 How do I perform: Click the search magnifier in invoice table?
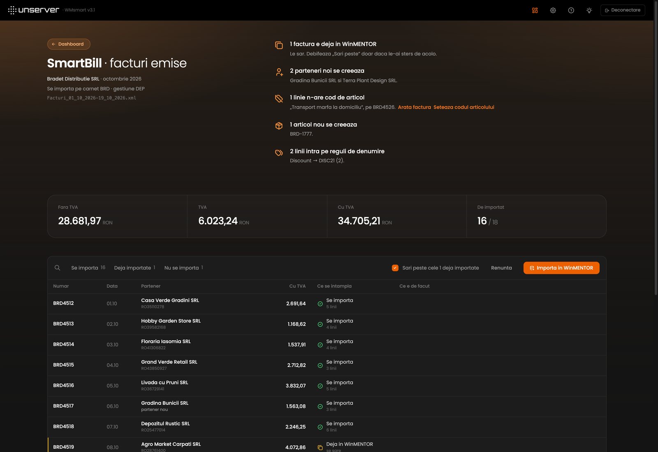point(57,268)
